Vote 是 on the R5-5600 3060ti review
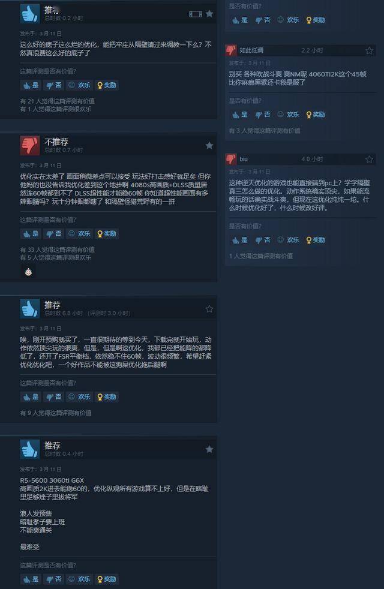The image size is (384, 589). (x=31, y=579)
